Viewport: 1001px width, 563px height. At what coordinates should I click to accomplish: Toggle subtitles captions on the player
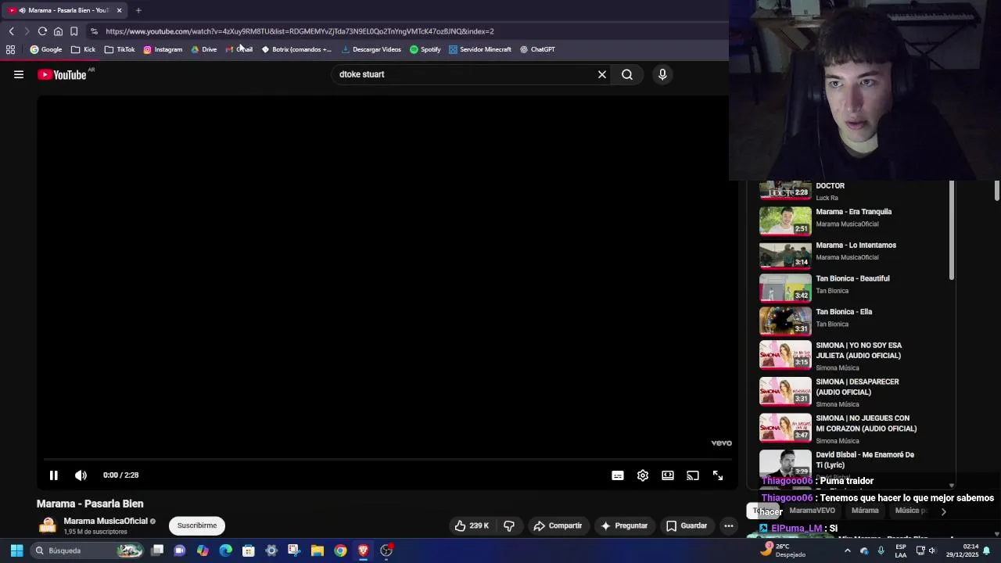(618, 475)
